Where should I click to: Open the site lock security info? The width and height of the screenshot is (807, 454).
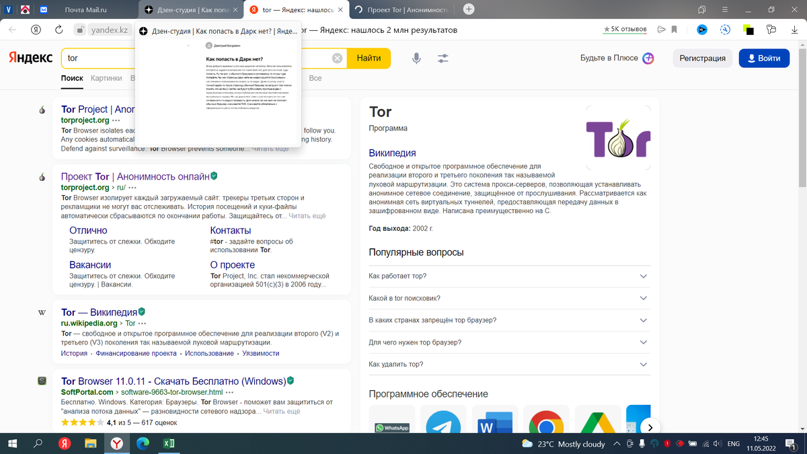click(x=80, y=30)
